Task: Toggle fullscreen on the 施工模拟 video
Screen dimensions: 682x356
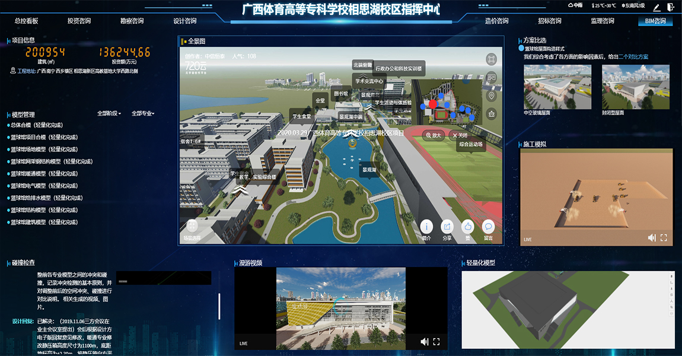Action: [664, 238]
